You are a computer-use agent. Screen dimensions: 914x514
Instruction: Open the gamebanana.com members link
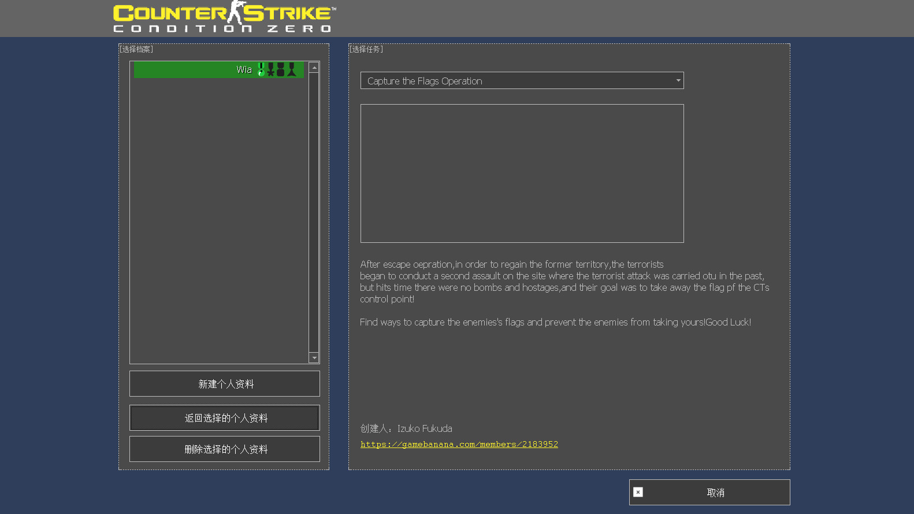[x=459, y=444]
